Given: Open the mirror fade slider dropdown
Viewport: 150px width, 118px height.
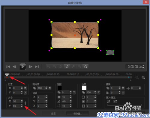Looking at the screenshot, I should click(123, 93).
